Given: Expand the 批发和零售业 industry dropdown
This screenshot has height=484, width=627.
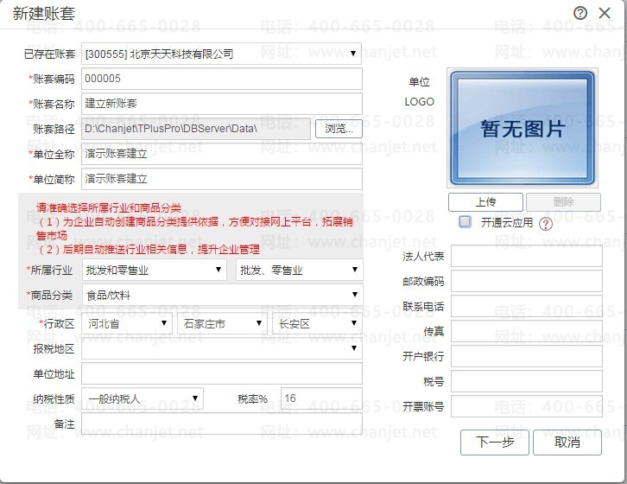Looking at the screenshot, I should click(155, 270).
